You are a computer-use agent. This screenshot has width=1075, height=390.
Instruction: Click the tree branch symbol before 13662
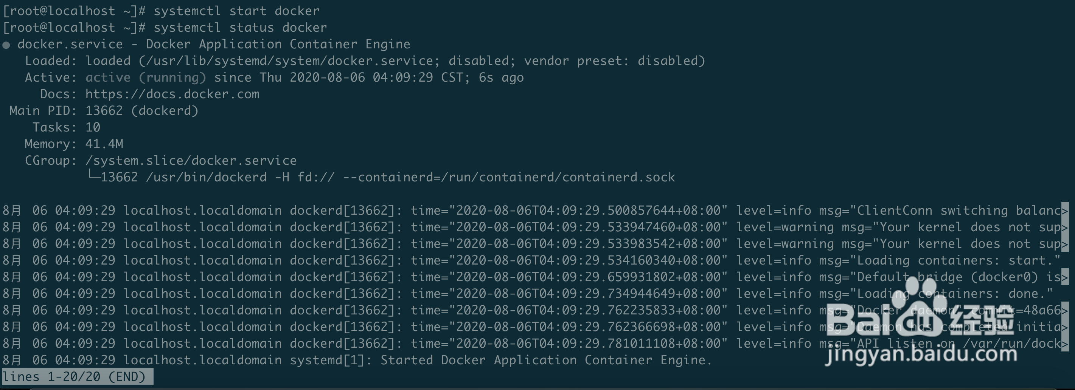point(93,176)
